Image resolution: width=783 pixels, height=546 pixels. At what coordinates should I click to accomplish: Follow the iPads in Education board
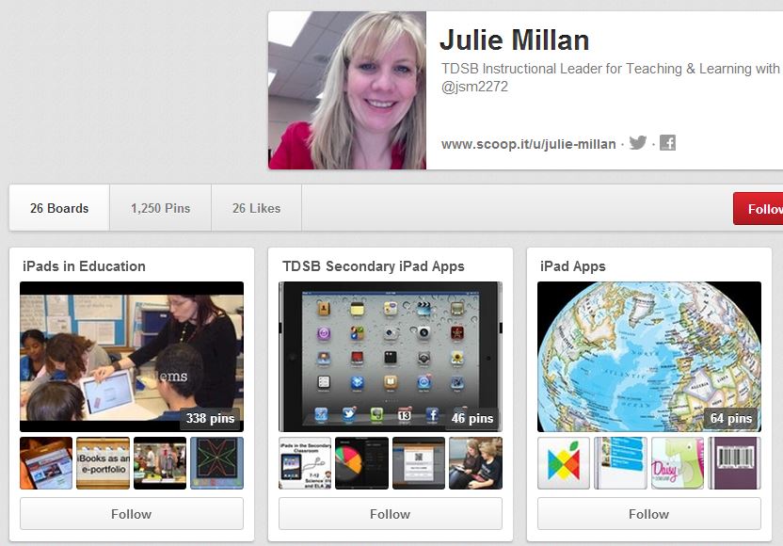coord(132,514)
